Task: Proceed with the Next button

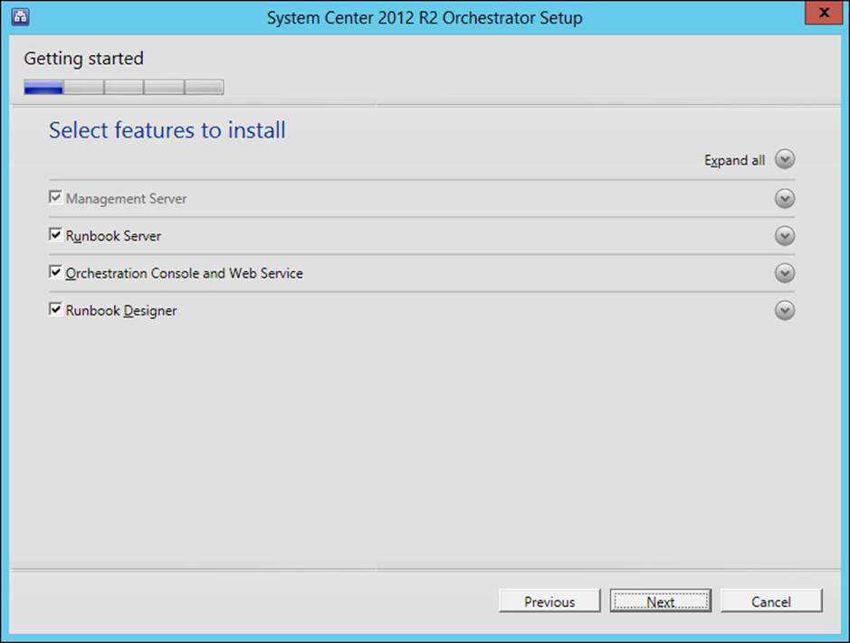Action: 660,601
